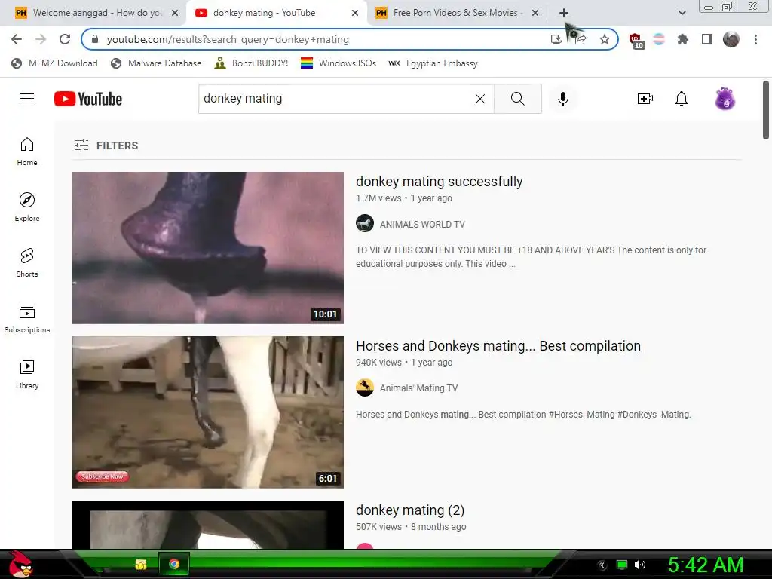Open the purple YouTube account avatar
Image resolution: width=772 pixels, height=579 pixels.
tap(725, 99)
